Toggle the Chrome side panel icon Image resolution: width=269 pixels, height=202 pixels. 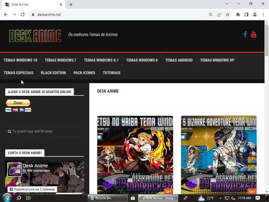click(246, 15)
